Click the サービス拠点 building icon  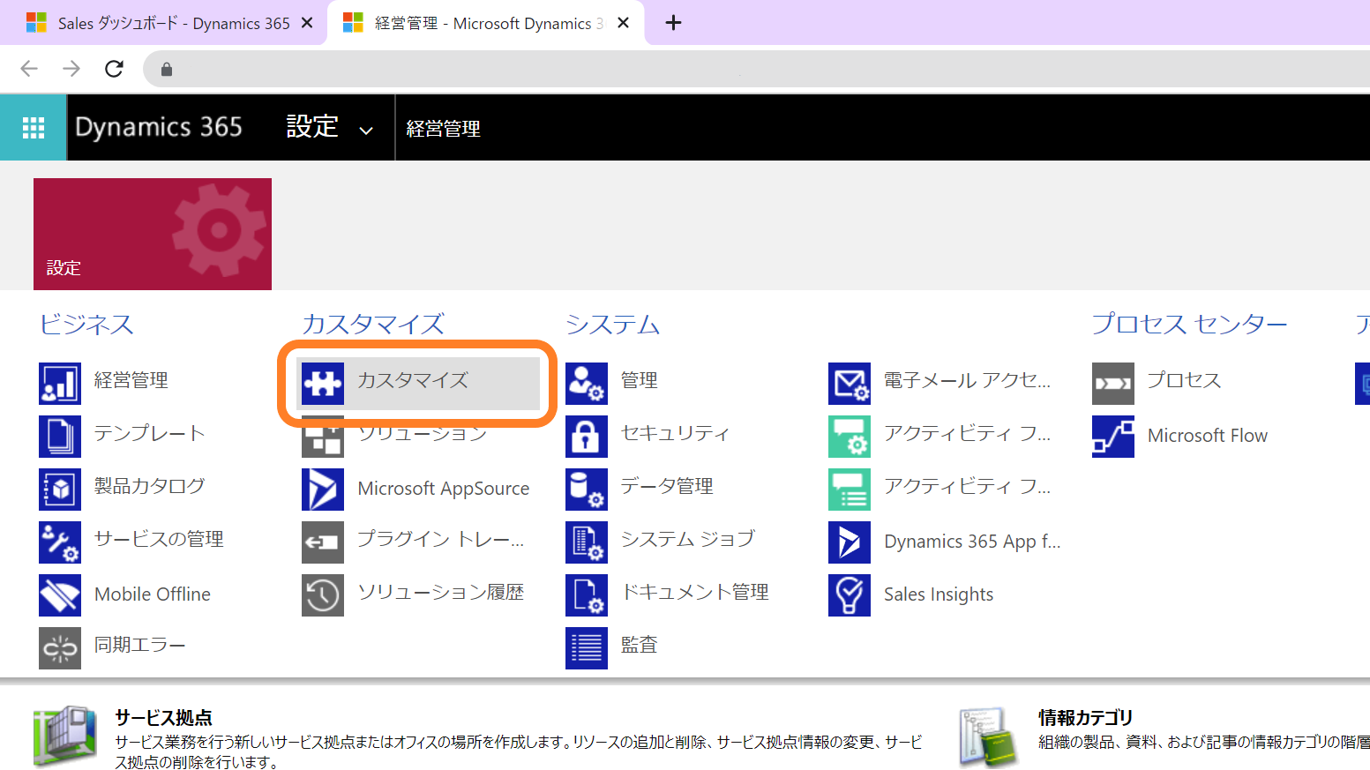click(x=65, y=736)
